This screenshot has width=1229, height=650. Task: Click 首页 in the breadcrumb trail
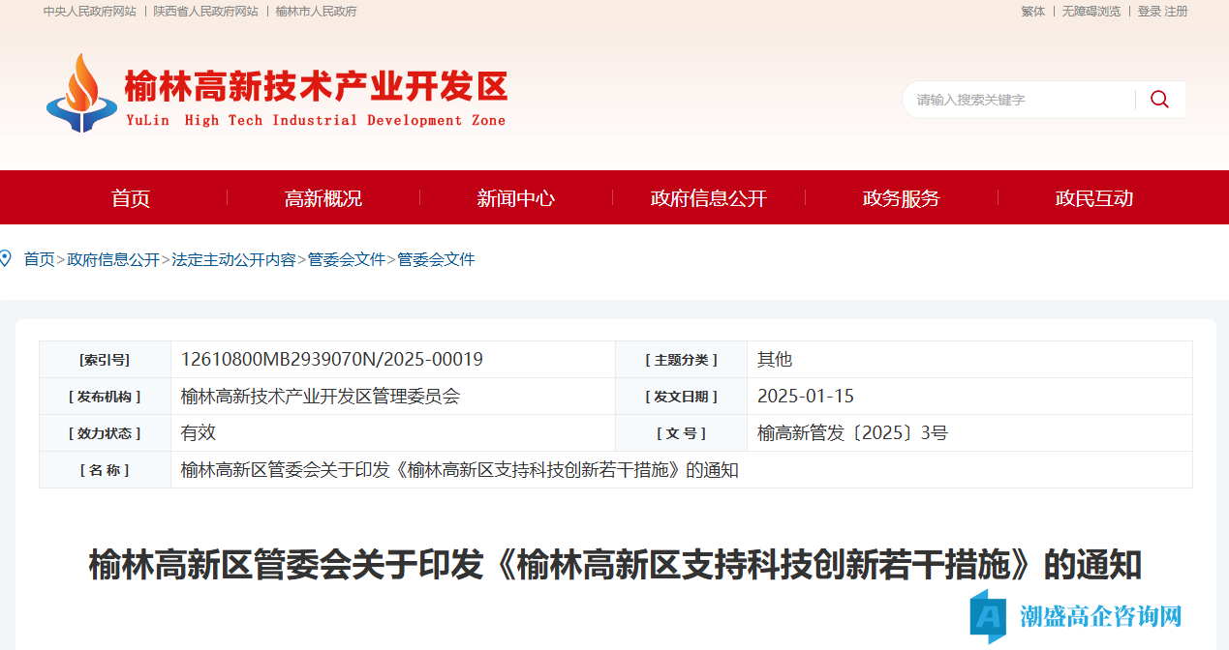[39, 259]
